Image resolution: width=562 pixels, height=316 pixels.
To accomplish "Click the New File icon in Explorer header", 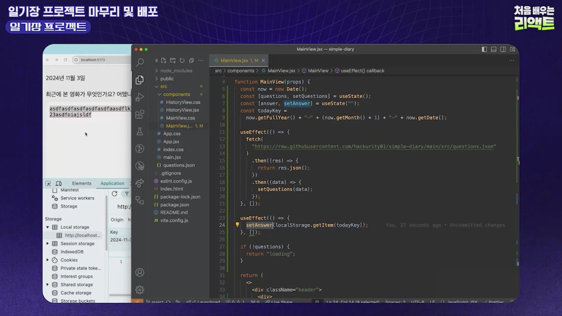I will pyautogui.click(x=164, y=61).
